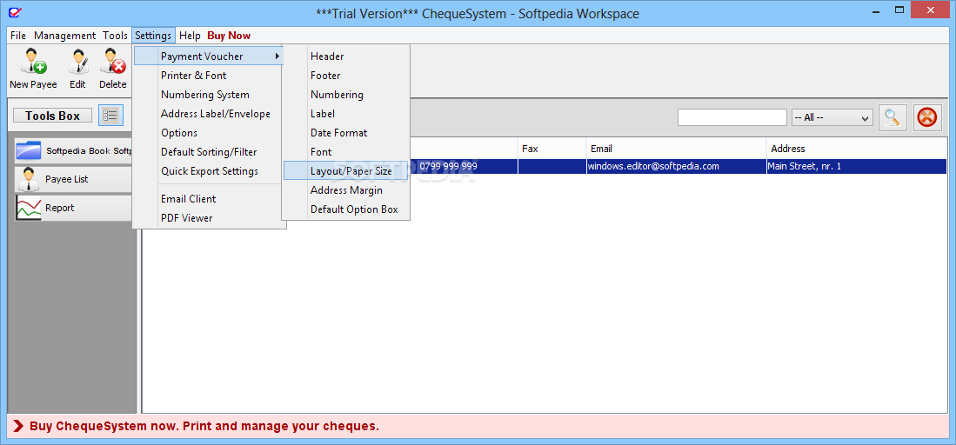Select Address Margin in the submenu
The height and width of the screenshot is (445, 956).
point(345,190)
